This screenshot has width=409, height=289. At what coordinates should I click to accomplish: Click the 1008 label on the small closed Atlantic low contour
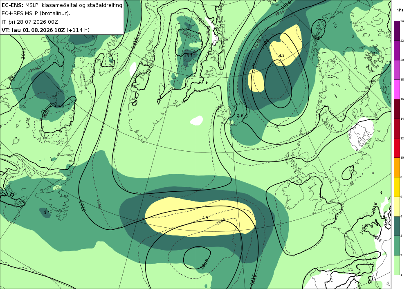coord(205,264)
